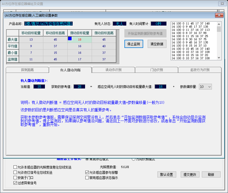The width and height of the screenshot is (228, 193).
Task: Select the 平均值 cell showing 9
Action: 31,46
